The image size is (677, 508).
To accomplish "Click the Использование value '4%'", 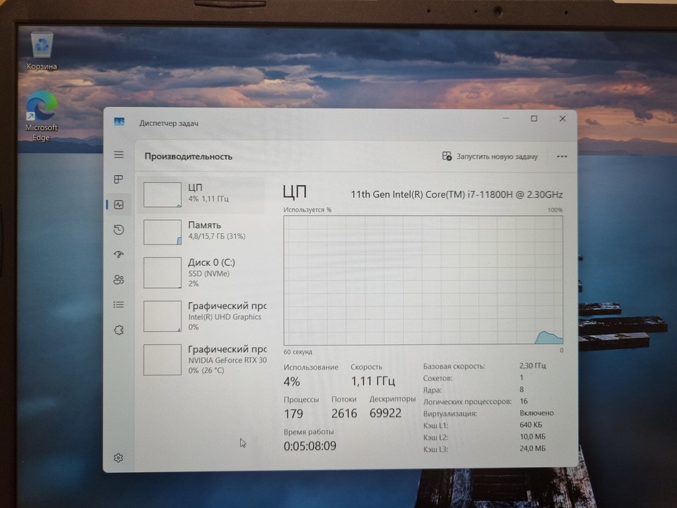I will click(x=292, y=381).
